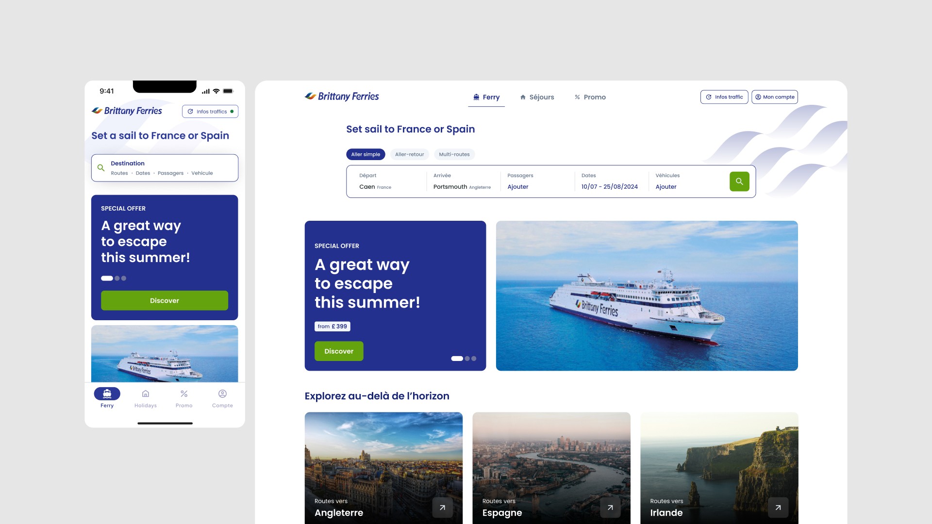
Task: Select the Multi-routes trip type
Action: click(454, 154)
